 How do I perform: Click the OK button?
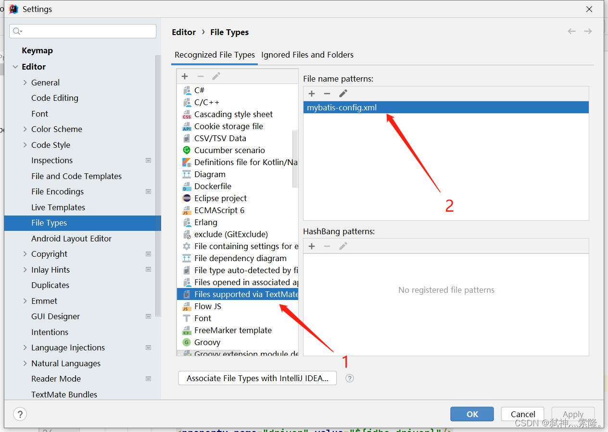pyautogui.click(x=472, y=414)
